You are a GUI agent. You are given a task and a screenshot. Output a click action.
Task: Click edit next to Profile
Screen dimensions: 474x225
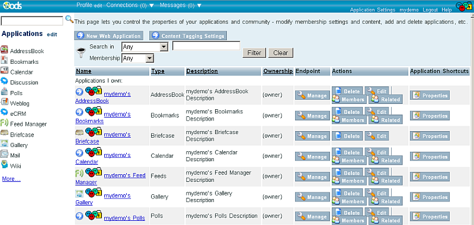(x=98, y=6)
